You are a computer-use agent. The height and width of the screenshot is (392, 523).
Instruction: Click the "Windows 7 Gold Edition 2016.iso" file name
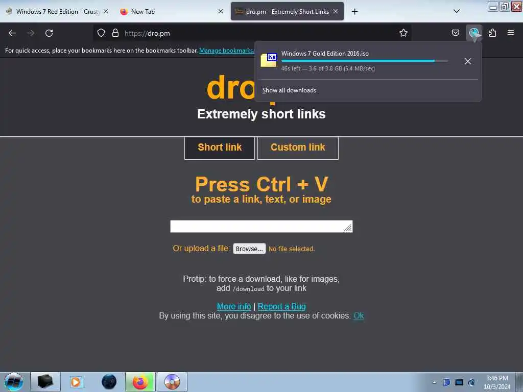click(325, 53)
